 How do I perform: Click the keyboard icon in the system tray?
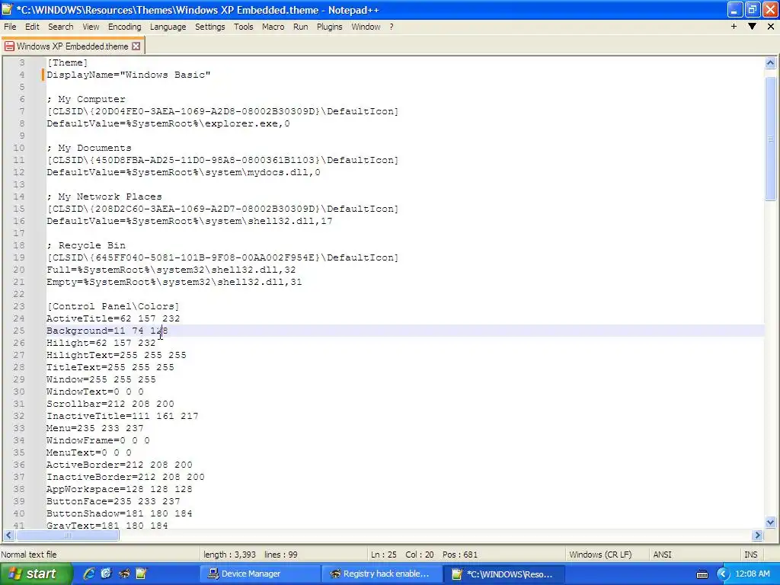pyautogui.click(x=702, y=574)
